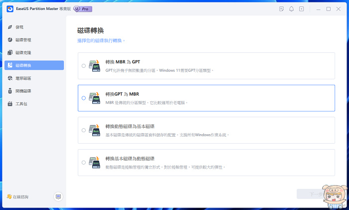Click the 轉換 MBR 為 GPT title text

pos(123,62)
